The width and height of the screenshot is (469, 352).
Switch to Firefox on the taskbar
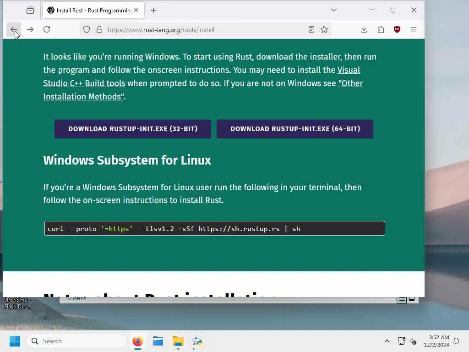coord(137,341)
